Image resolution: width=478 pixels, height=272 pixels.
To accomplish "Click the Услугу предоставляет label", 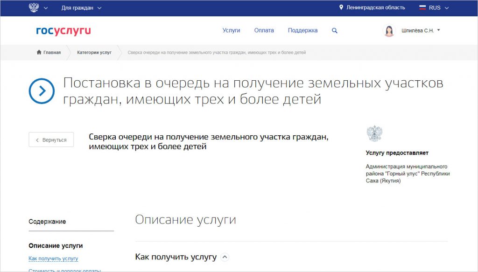I will pyautogui.click(x=397, y=153).
